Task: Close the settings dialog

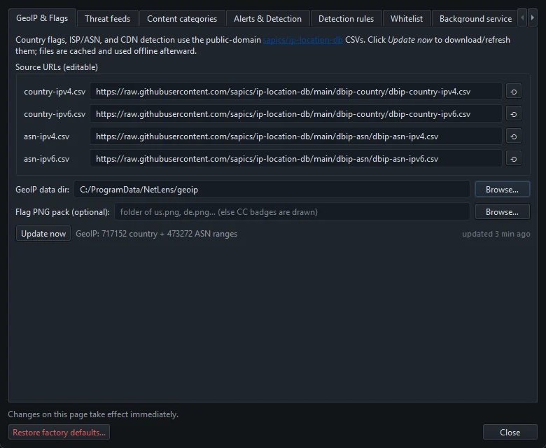Action: coord(510,433)
